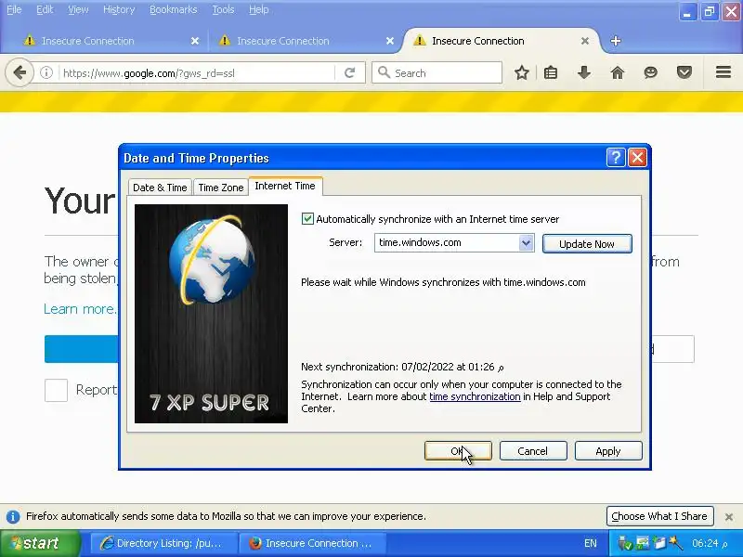Open the History menu
Viewport: 743px width, 557px height.
(119, 9)
